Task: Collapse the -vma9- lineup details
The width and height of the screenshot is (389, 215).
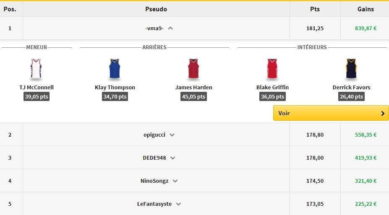Action: [170, 28]
